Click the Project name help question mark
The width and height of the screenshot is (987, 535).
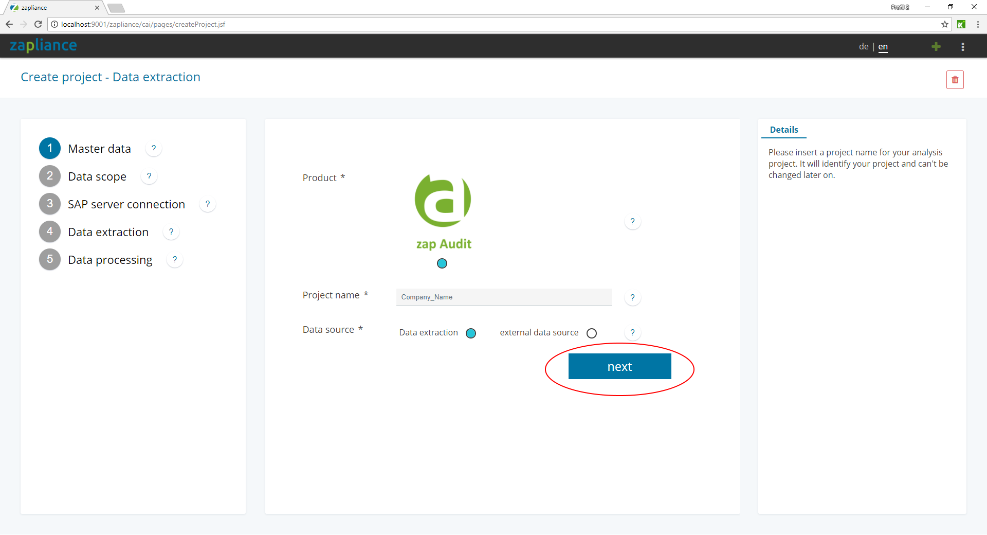[x=632, y=298]
